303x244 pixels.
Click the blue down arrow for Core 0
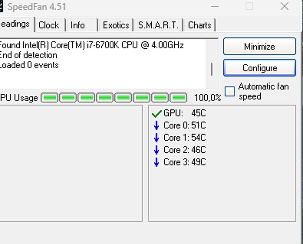pyautogui.click(x=157, y=126)
